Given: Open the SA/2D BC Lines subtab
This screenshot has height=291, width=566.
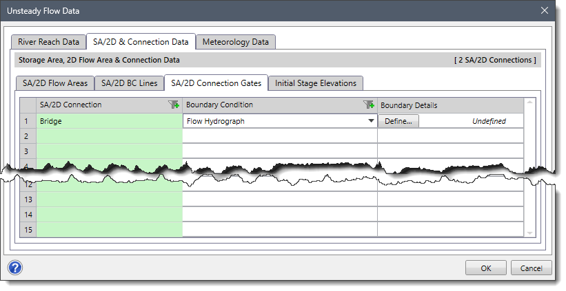Looking at the screenshot, I should [x=130, y=83].
